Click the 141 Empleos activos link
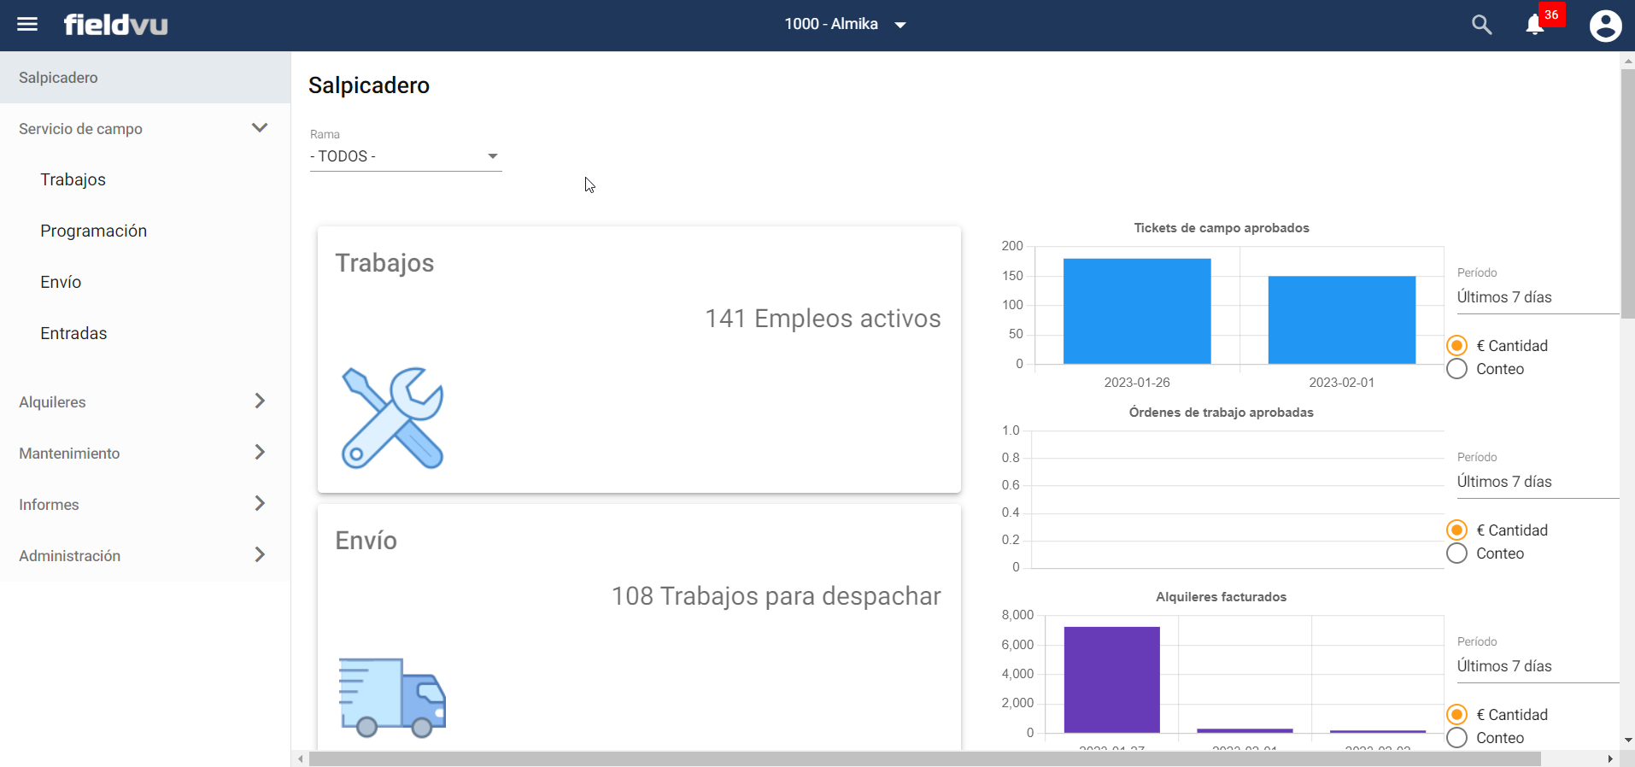This screenshot has width=1635, height=767. coord(822,319)
